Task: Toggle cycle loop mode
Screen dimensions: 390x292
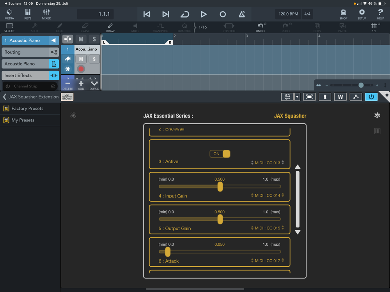Action: pos(184,14)
